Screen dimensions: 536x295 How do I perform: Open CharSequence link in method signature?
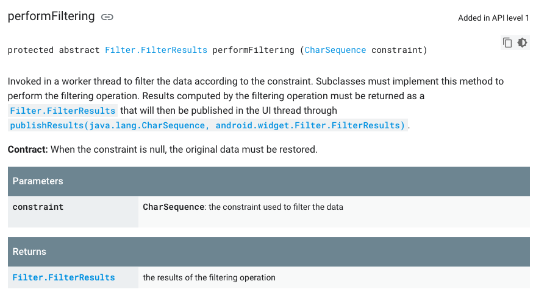(335, 50)
